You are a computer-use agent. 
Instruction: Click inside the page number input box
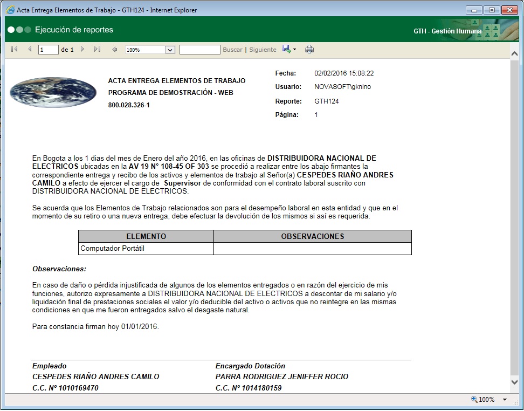(47, 49)
